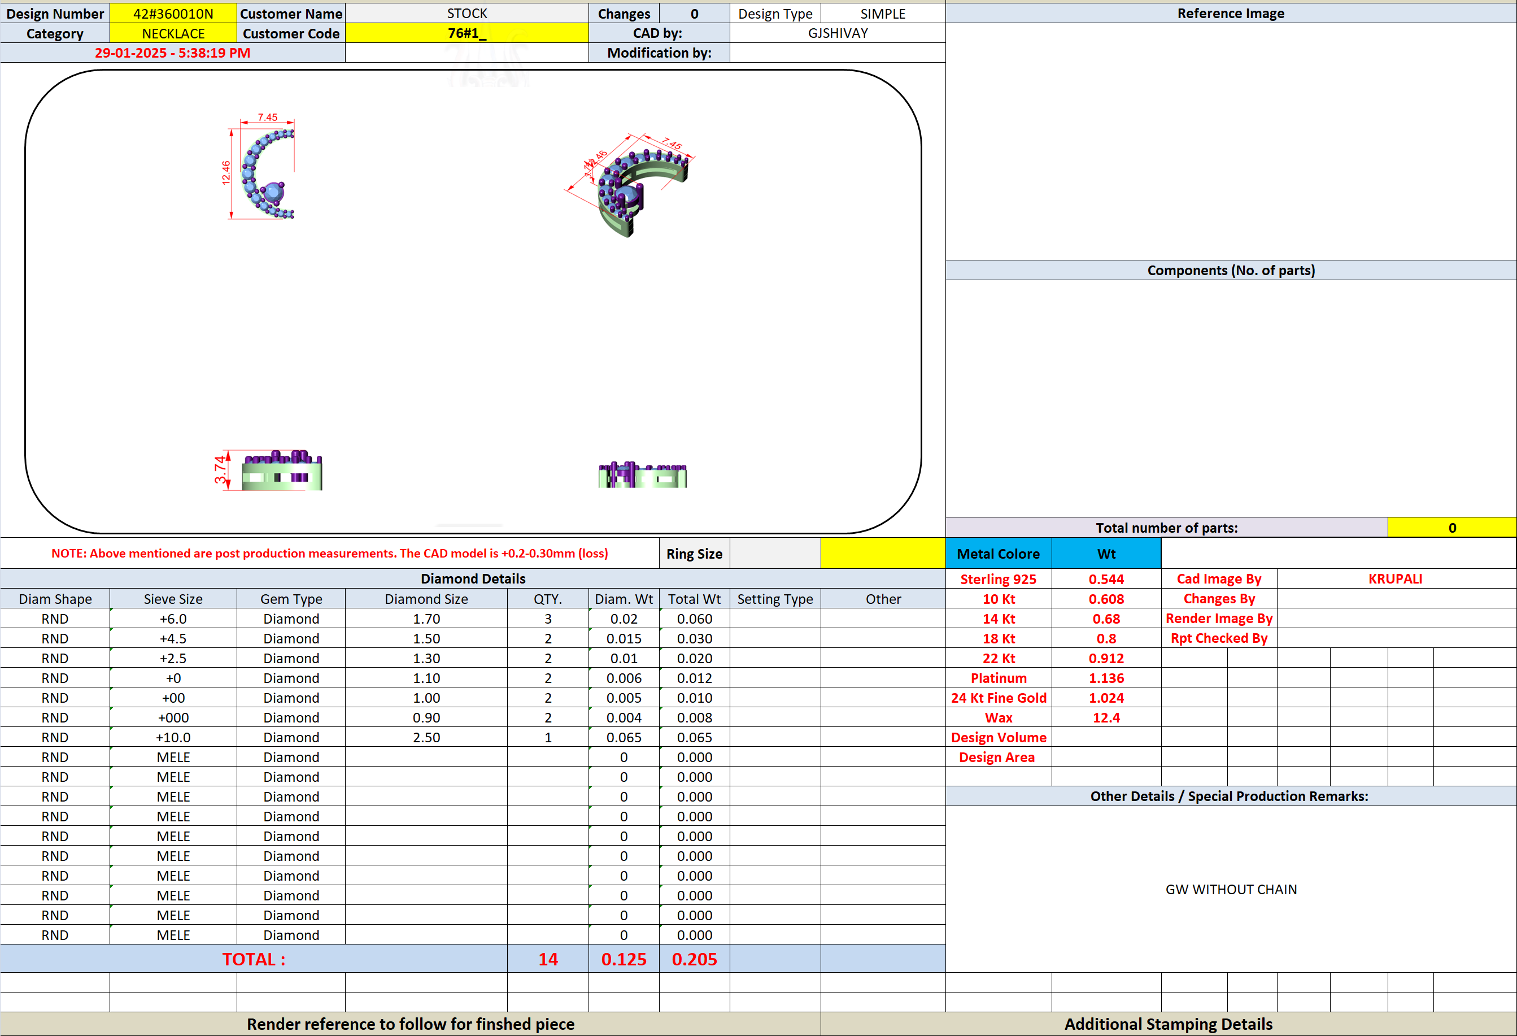The height and width of the screenshot is (1036, 1517).
Task: Click the 24 Kt Fine Gold weight 1.024
Action: click(x=1106, y=698)
